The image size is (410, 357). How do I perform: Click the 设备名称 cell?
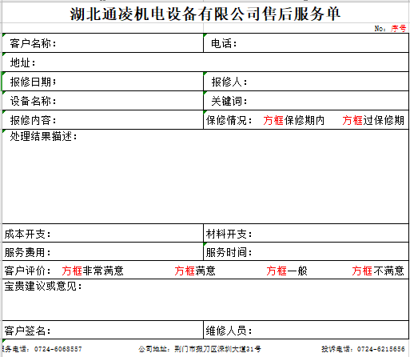click(102, 101)
